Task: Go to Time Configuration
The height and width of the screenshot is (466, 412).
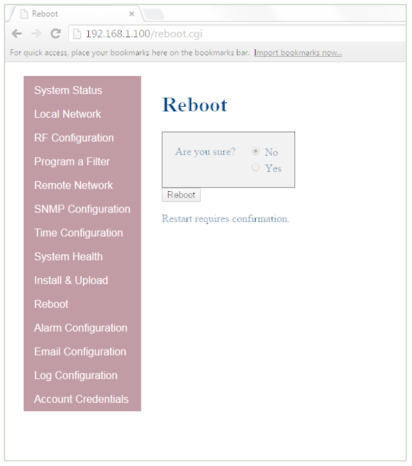Action: (79, 233)
